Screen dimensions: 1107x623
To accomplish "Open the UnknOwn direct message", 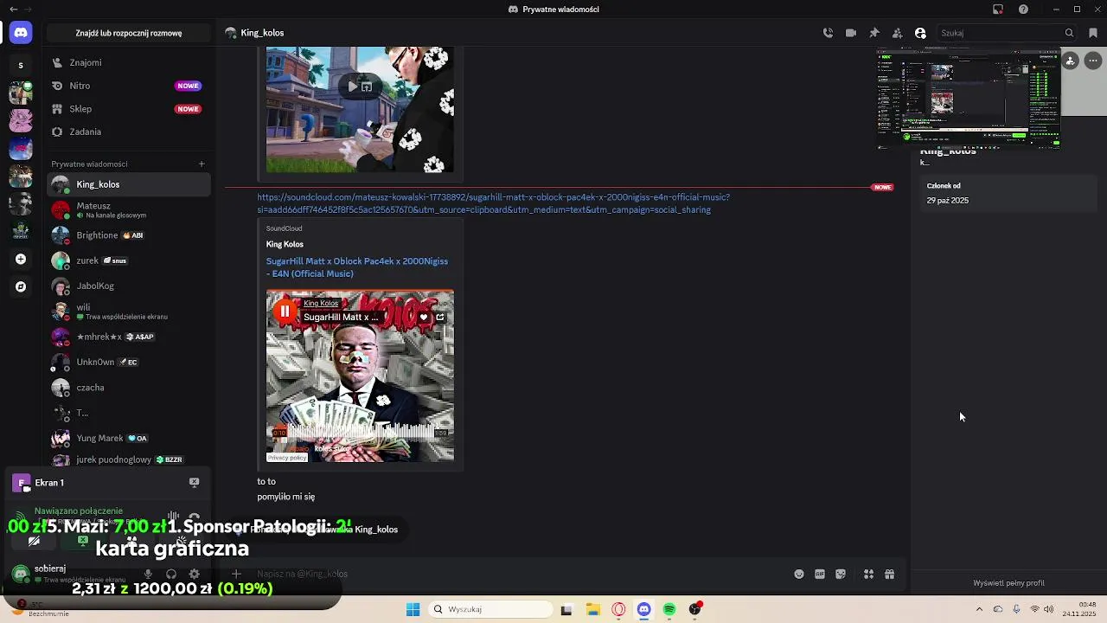I will [129, 362].
